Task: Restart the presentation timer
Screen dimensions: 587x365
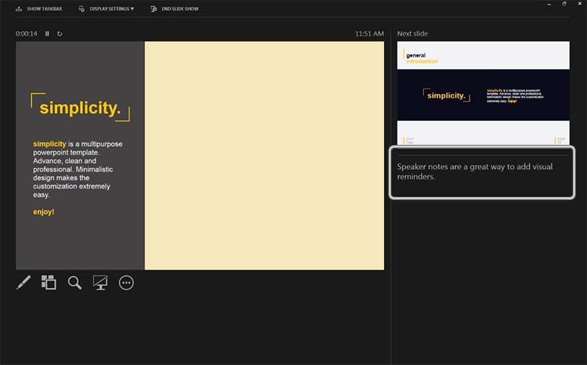Action: coord(59,34)
